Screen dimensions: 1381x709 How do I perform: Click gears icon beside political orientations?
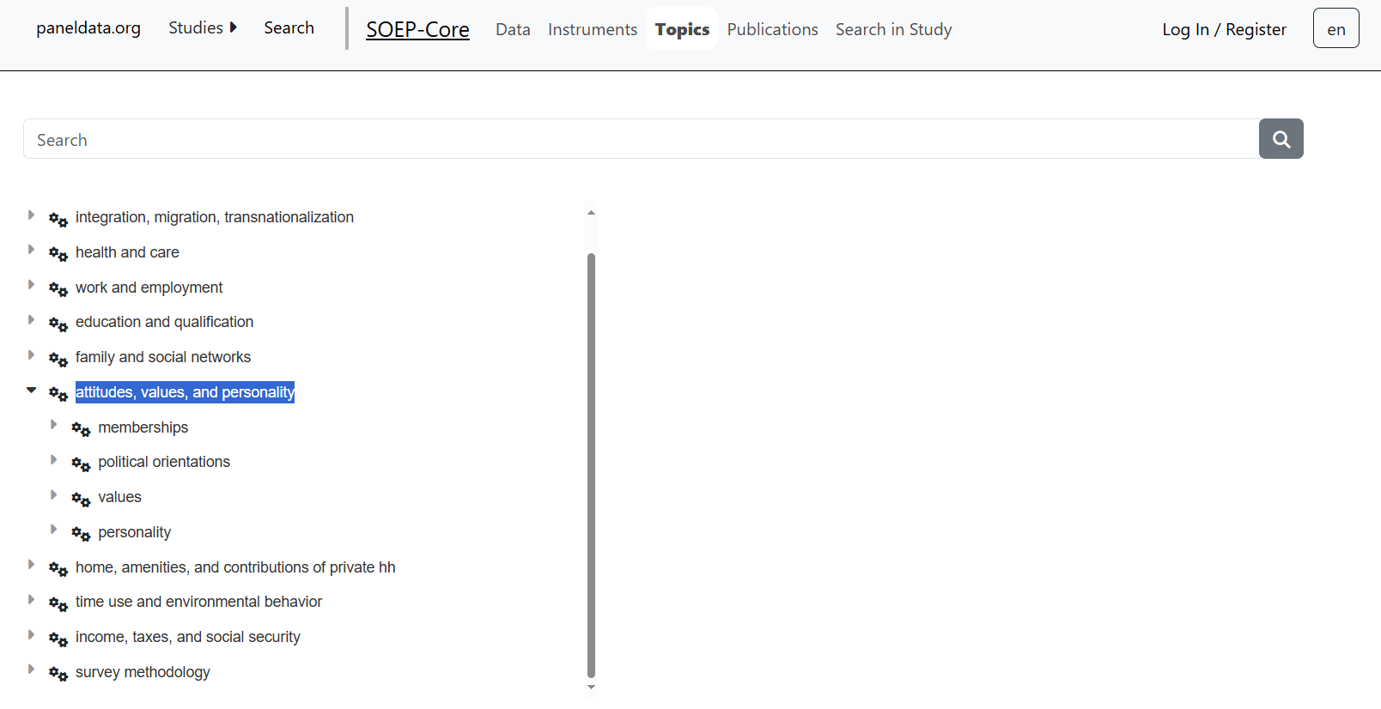pos(81,464)
